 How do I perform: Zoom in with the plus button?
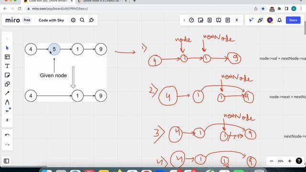tap(290, 161)
